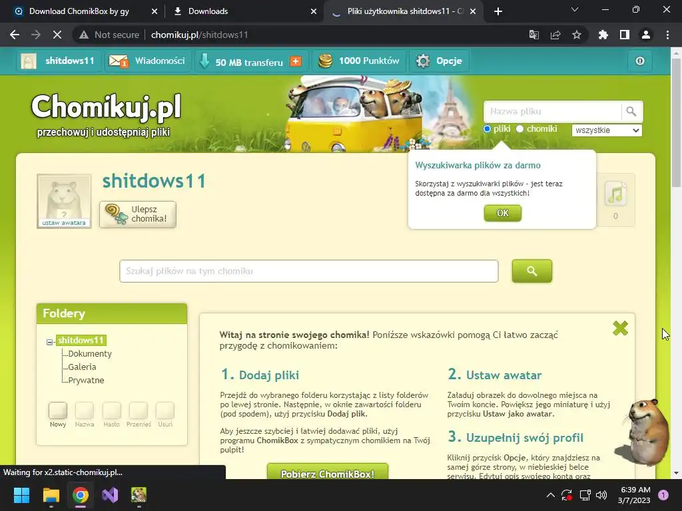Open the wszystkie file type dropdown
Viewport: 682px width, 511px height.
point(607,130)
